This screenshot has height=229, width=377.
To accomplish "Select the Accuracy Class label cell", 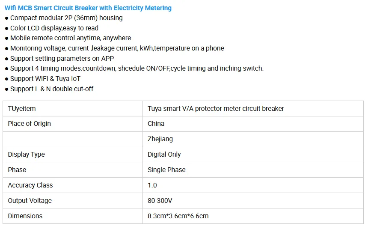I will (30, 185).
